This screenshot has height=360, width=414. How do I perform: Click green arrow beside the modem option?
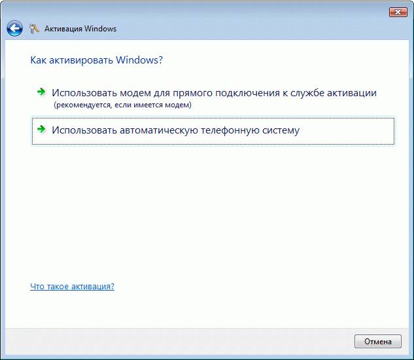[41, 92]
